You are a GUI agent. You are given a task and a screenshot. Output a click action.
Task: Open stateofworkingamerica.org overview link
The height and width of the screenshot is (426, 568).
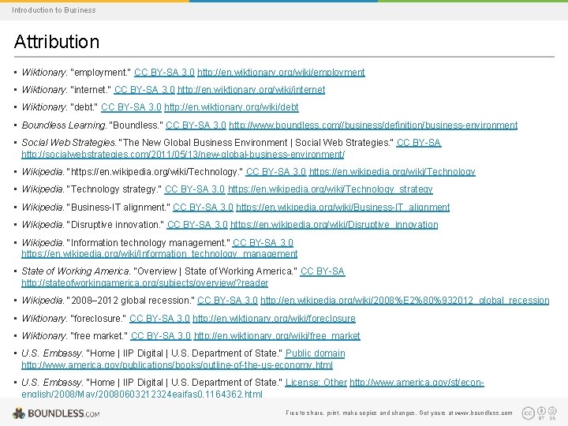(x=145, y=283)
